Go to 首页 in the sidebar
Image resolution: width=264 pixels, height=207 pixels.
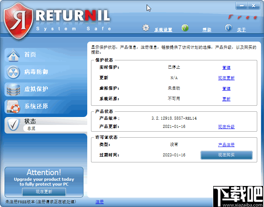46,55
